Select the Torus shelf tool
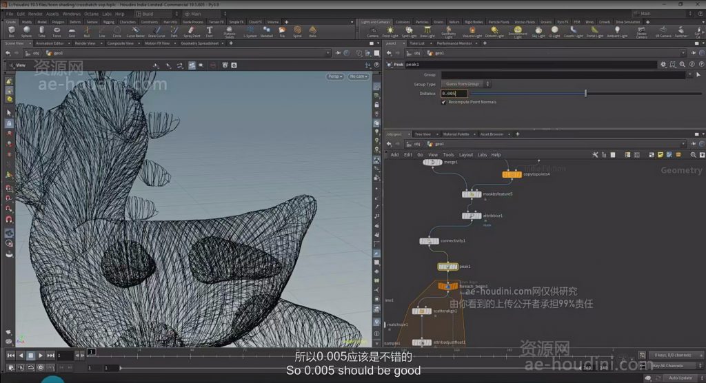 57,32
